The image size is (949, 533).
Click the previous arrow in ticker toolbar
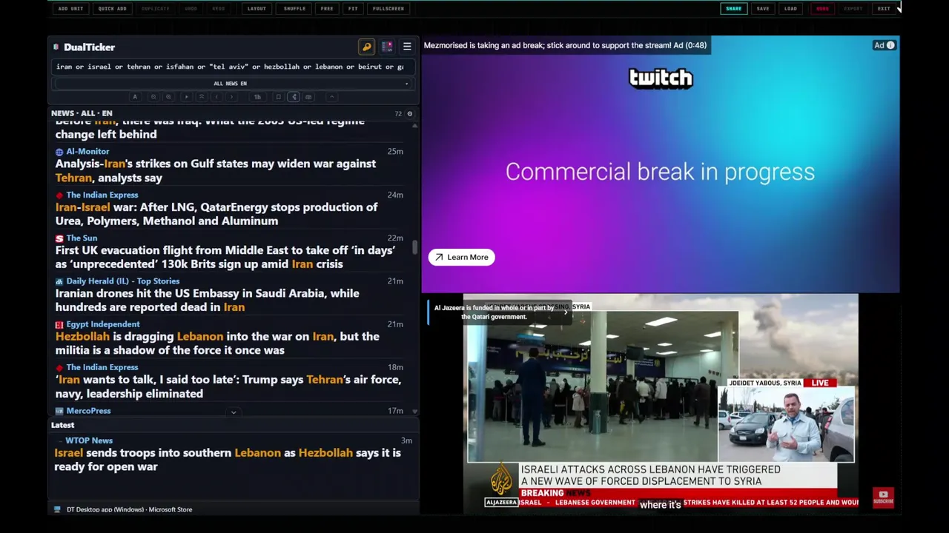216,97
